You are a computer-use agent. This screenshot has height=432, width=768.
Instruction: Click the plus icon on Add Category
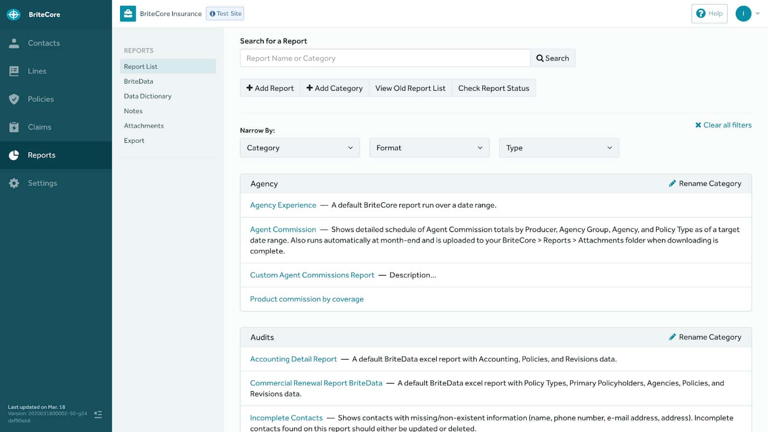pos(310,88)
